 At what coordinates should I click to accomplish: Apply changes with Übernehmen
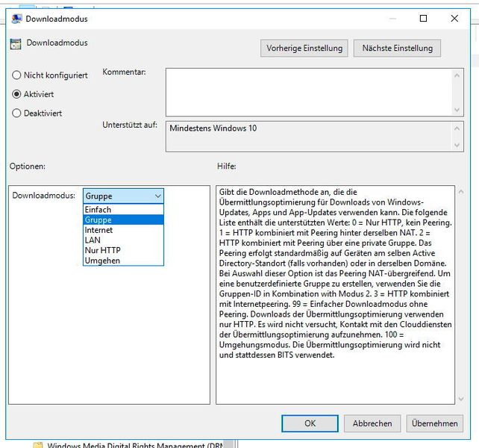[434, 423]
